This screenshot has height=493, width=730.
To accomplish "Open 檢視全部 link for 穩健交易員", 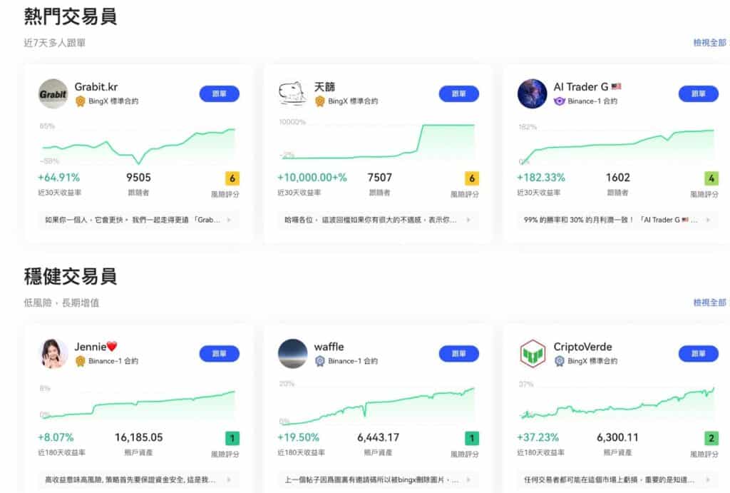I will [709, 303].
